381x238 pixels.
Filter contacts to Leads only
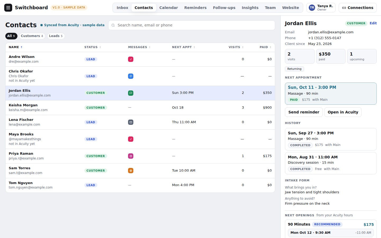(x=56, y=36)
